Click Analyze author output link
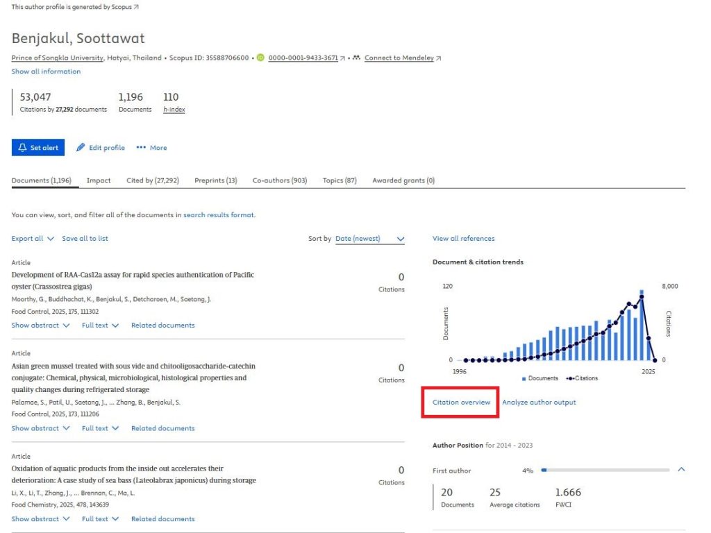711x533 pixels. click(x=539, y=403)
